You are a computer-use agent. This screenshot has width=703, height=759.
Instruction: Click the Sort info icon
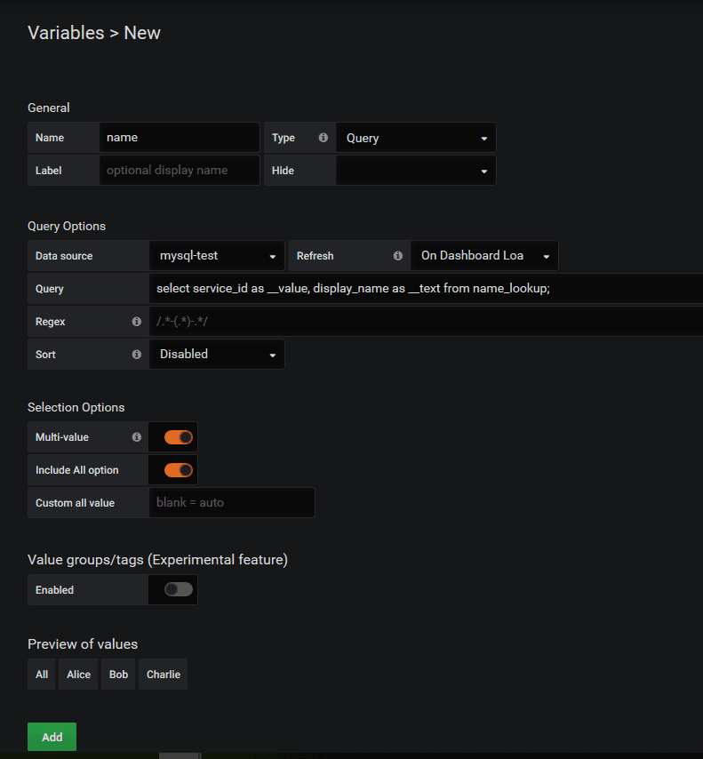tap(136, 355)
